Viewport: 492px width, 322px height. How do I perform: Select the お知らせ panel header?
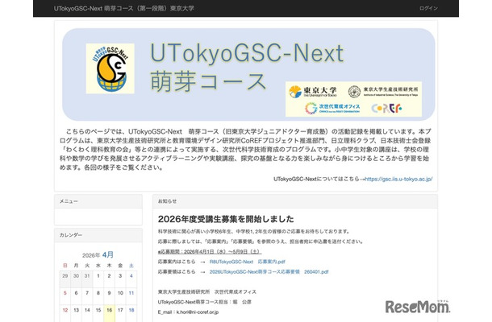tap(295, 201)
